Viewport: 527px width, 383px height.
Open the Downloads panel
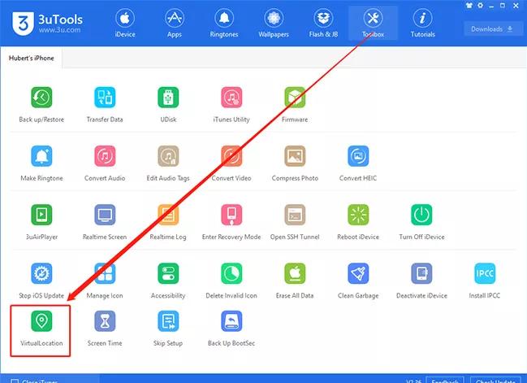point(492,29)
